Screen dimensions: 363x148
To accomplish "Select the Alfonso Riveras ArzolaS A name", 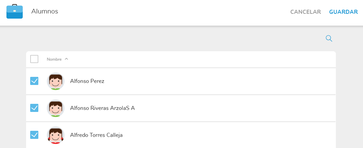I will (102, 108).
